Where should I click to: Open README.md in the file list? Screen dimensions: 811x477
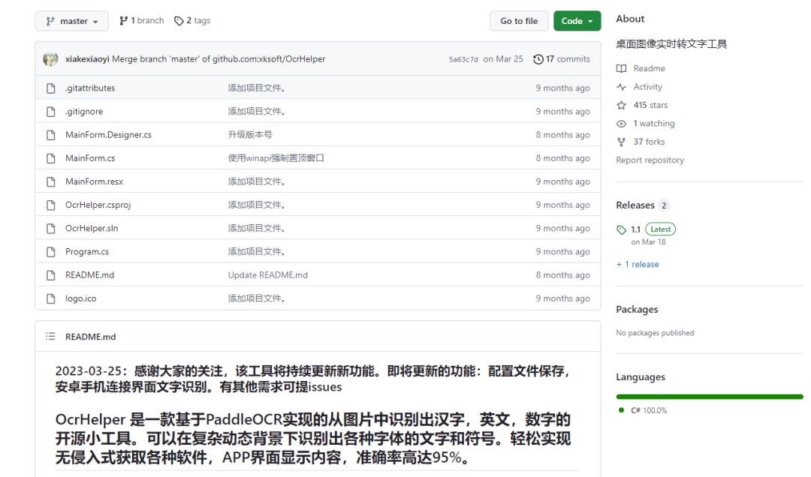pos(89,275)
